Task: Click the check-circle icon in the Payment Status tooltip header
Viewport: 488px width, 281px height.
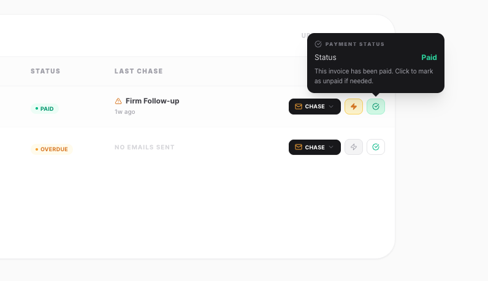Action: (318, 44)
